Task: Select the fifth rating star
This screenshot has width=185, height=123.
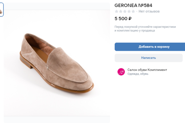Action: click(133, 11)
